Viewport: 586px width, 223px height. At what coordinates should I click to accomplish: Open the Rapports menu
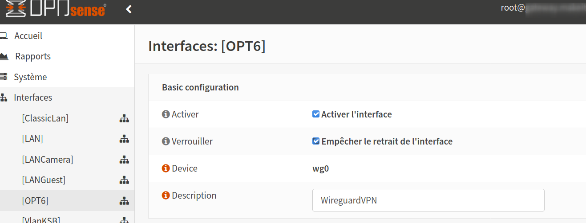tap(32, 56)
